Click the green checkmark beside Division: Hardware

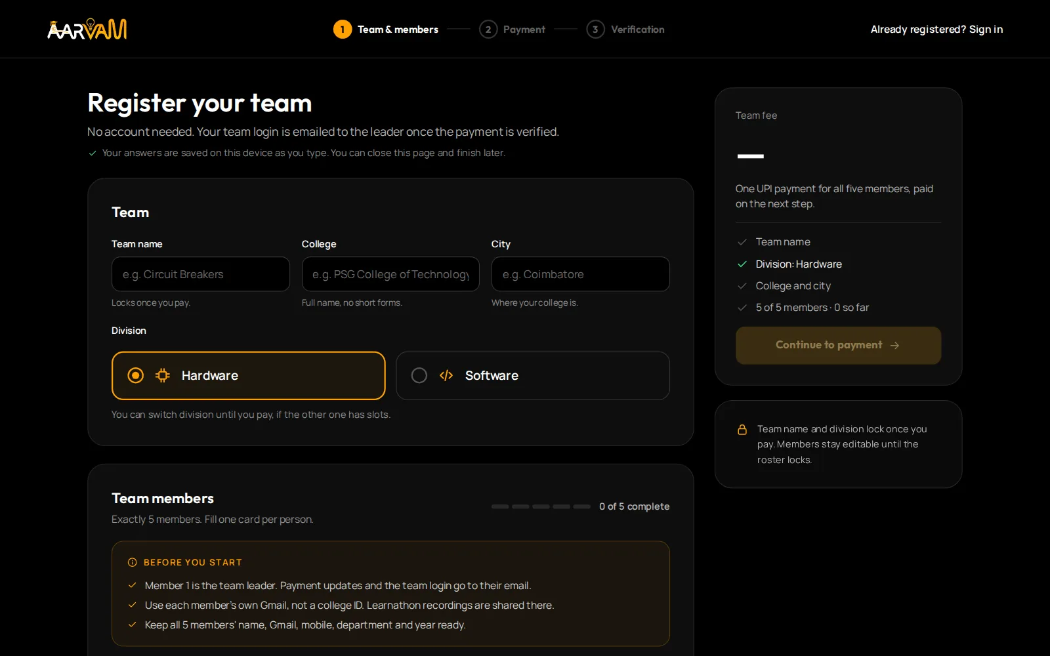(x=742, y=264)
